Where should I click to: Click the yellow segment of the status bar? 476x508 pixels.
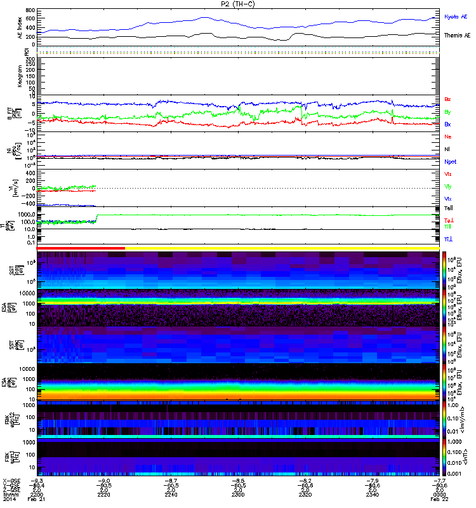[x=282, y=248]
